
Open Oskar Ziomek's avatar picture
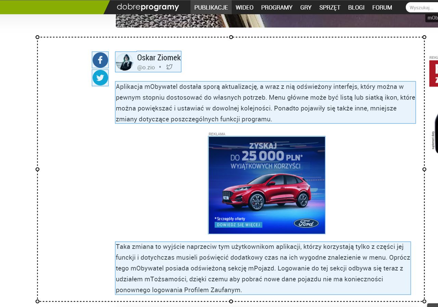pyautogui.click(x=125, y=62)
